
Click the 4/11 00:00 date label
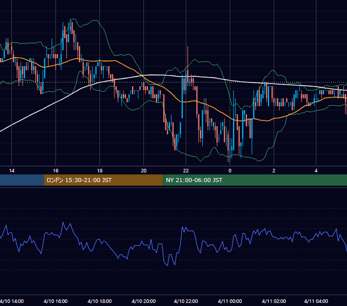[230, 301]
